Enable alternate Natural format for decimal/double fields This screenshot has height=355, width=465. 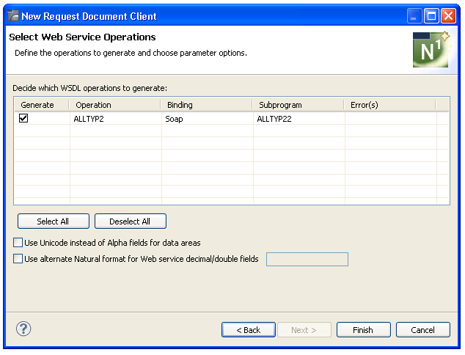coord(18,259)
